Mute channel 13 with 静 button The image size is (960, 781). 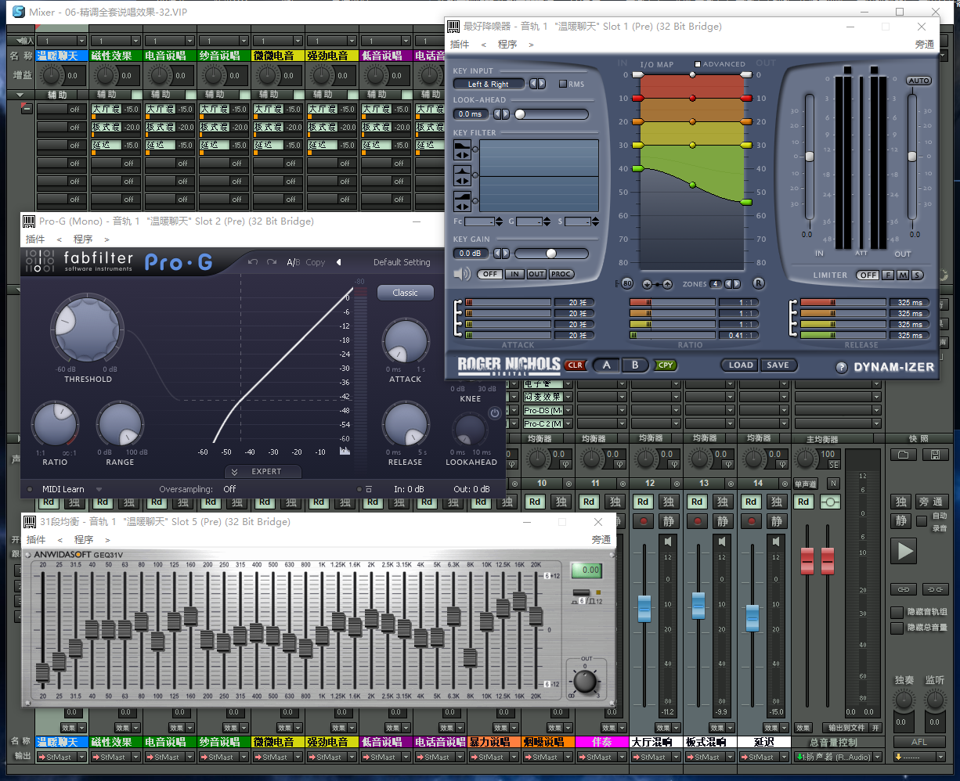click(x=722, y=520)
